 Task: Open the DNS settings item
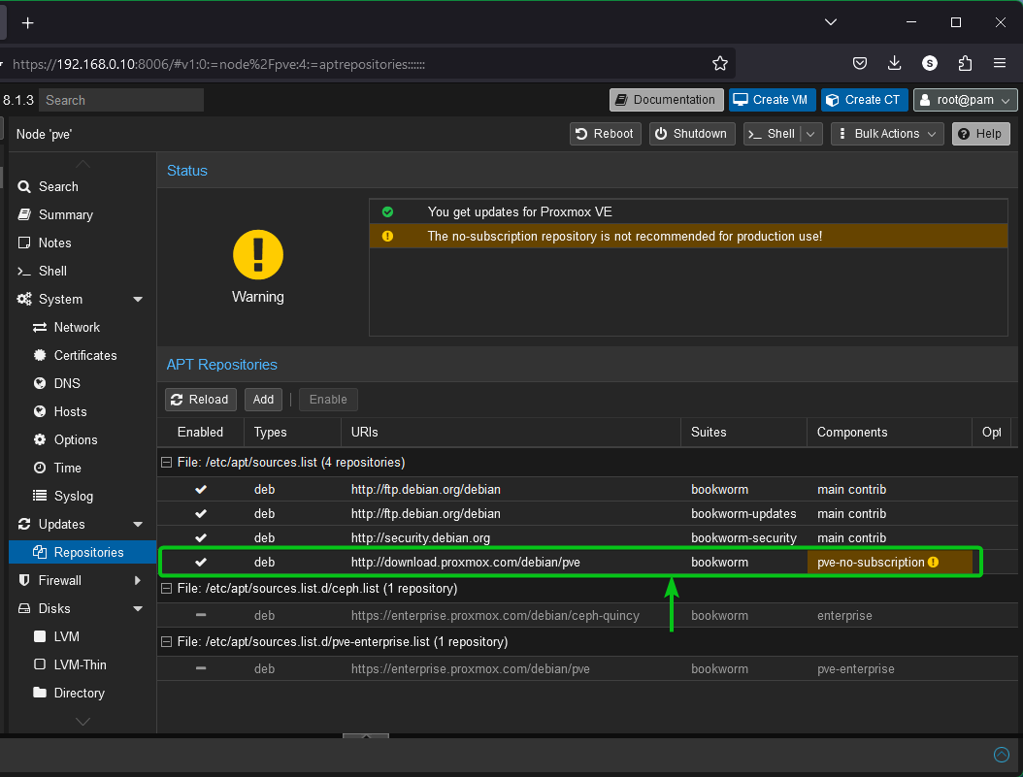pyautogui.click(x=82, y=383)
